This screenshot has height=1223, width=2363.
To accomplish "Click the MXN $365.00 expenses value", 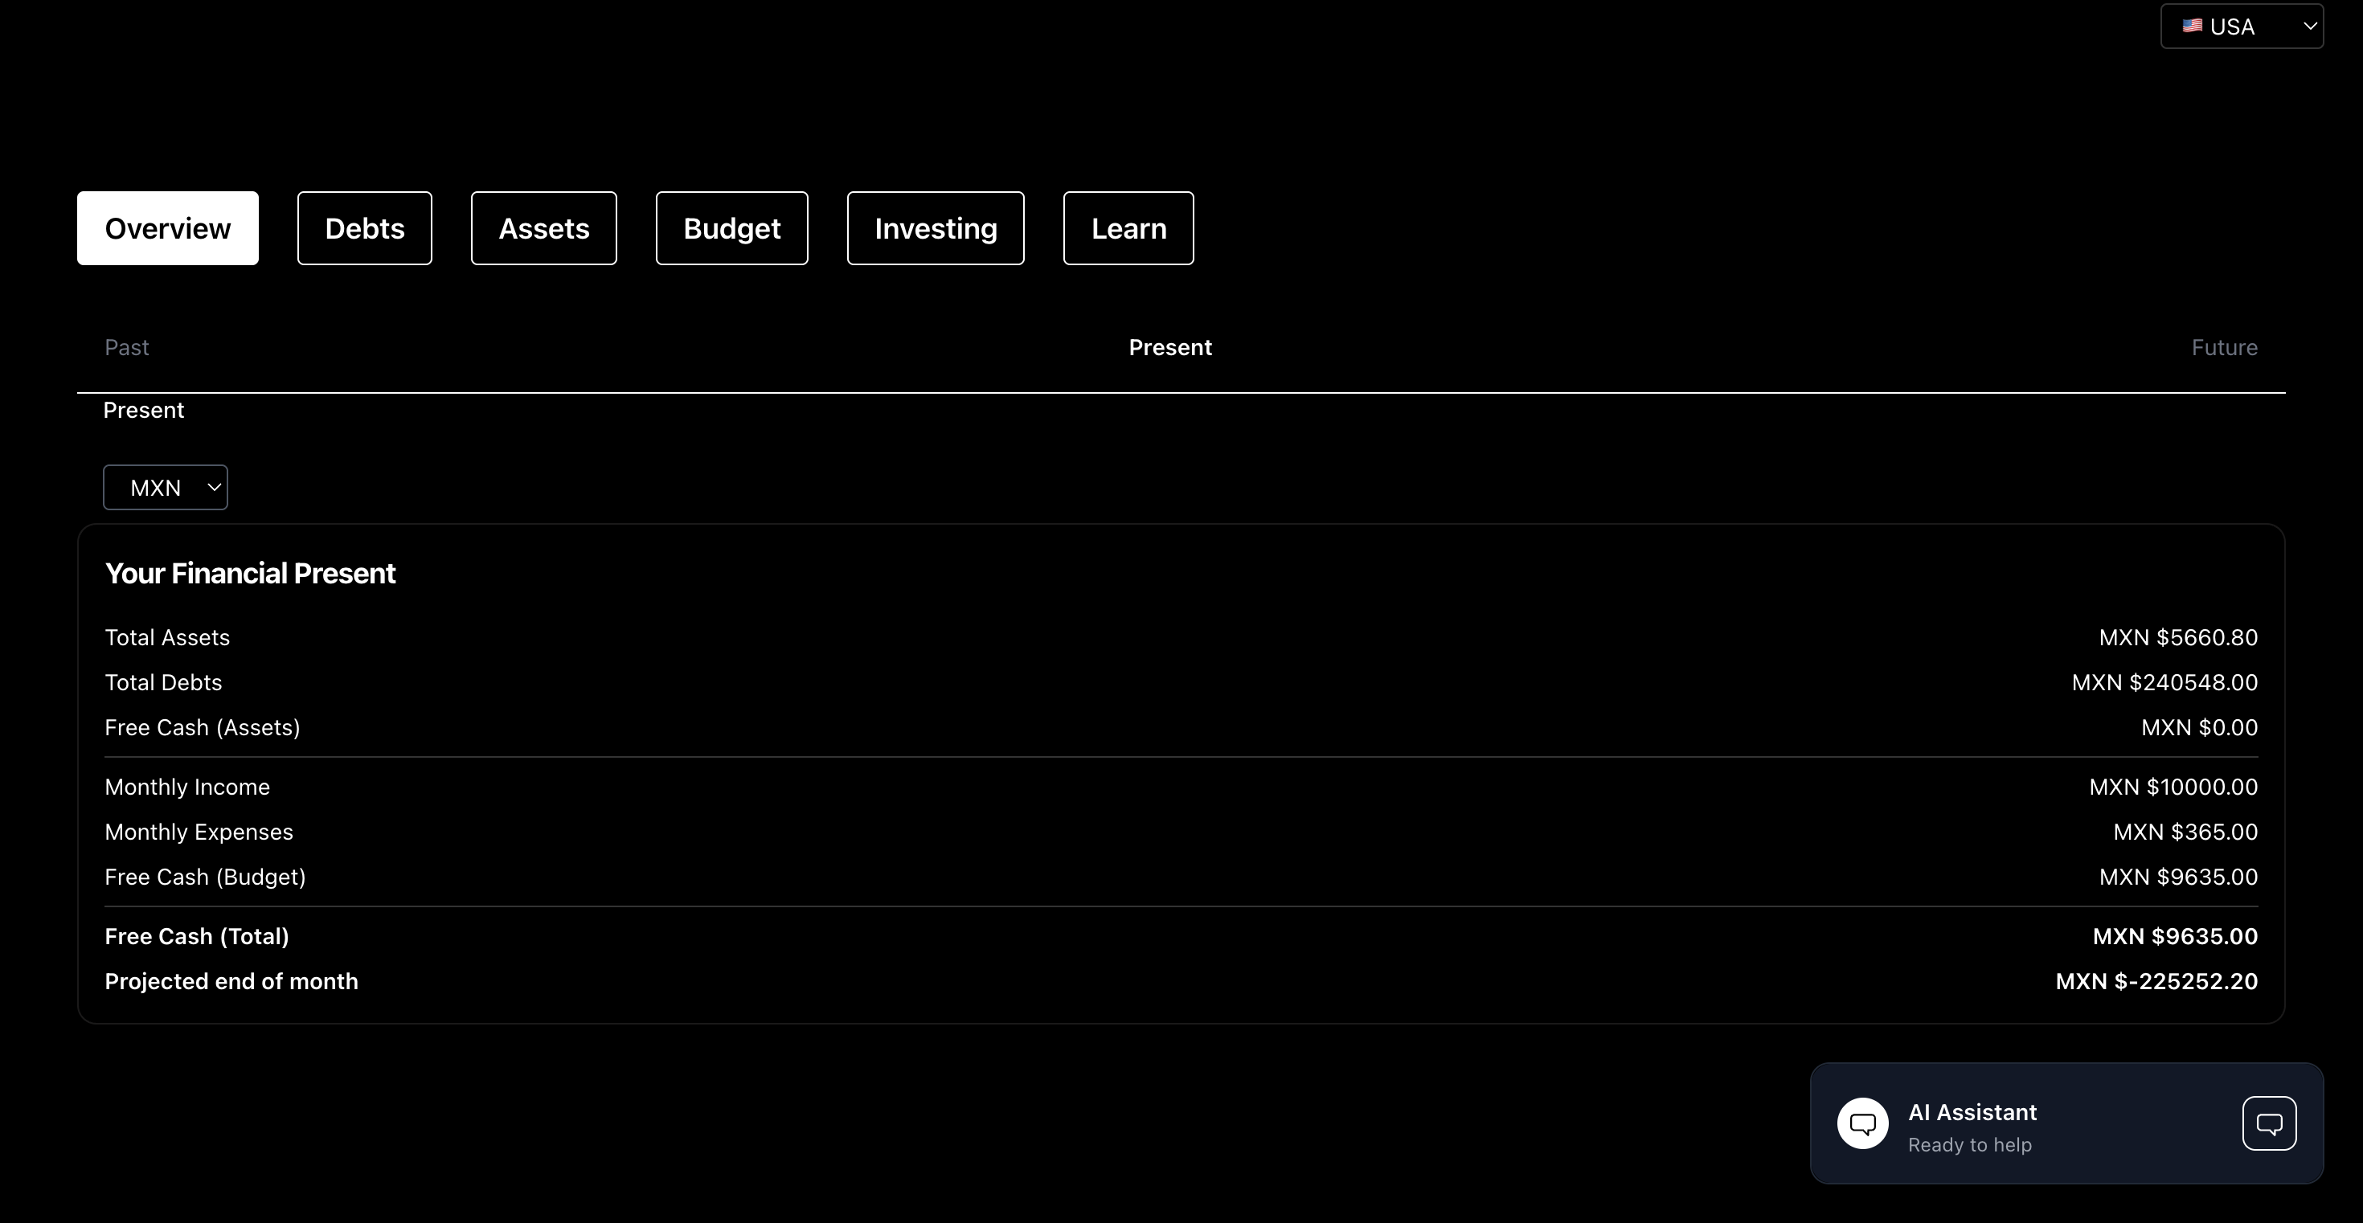I will pos(2185,832).
